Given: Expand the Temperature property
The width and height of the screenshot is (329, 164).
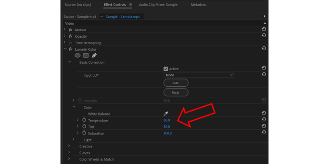Looking at the screenshot, I should pyautogui.click(x=77, y=120).
